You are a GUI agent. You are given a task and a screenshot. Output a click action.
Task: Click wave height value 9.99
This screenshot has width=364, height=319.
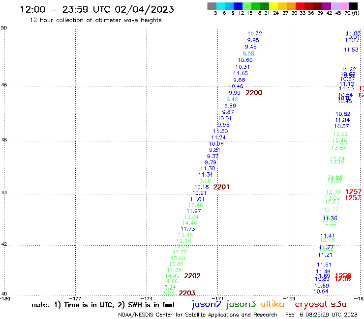point(235,93)
